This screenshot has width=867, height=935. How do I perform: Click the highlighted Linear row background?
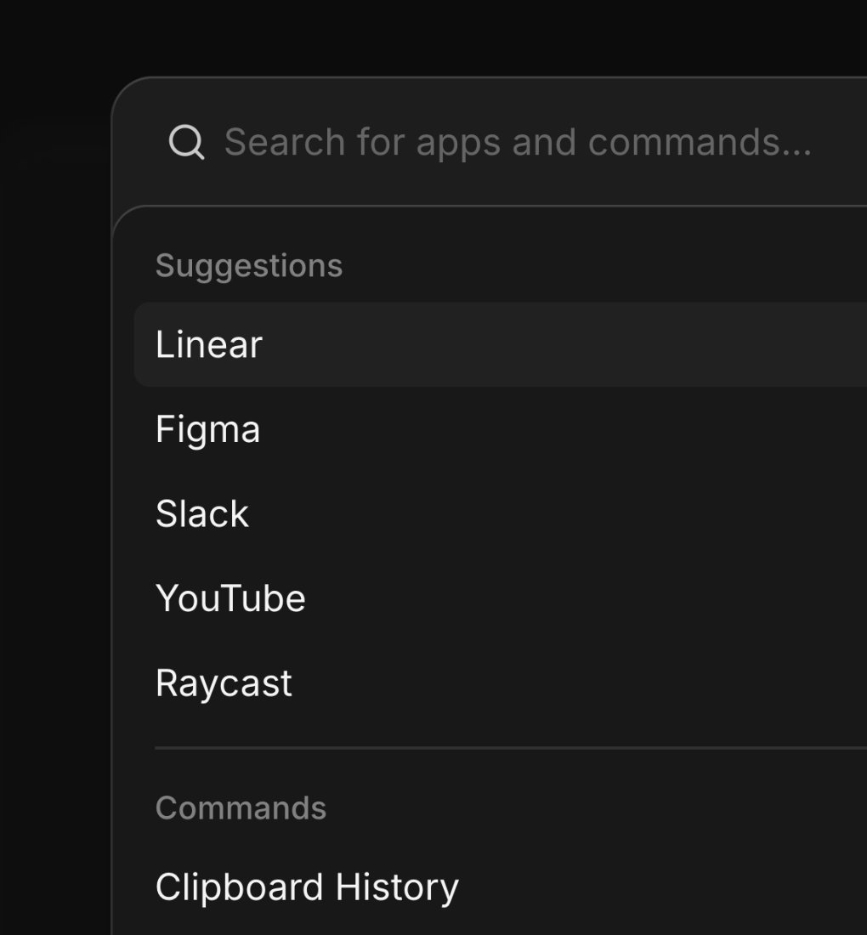[501, 344]
